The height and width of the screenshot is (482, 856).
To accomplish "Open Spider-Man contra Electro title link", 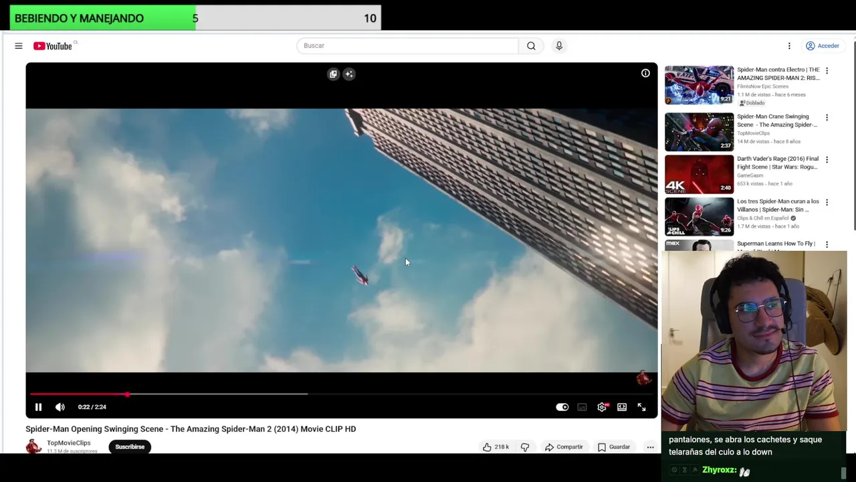I will (778, 74).
